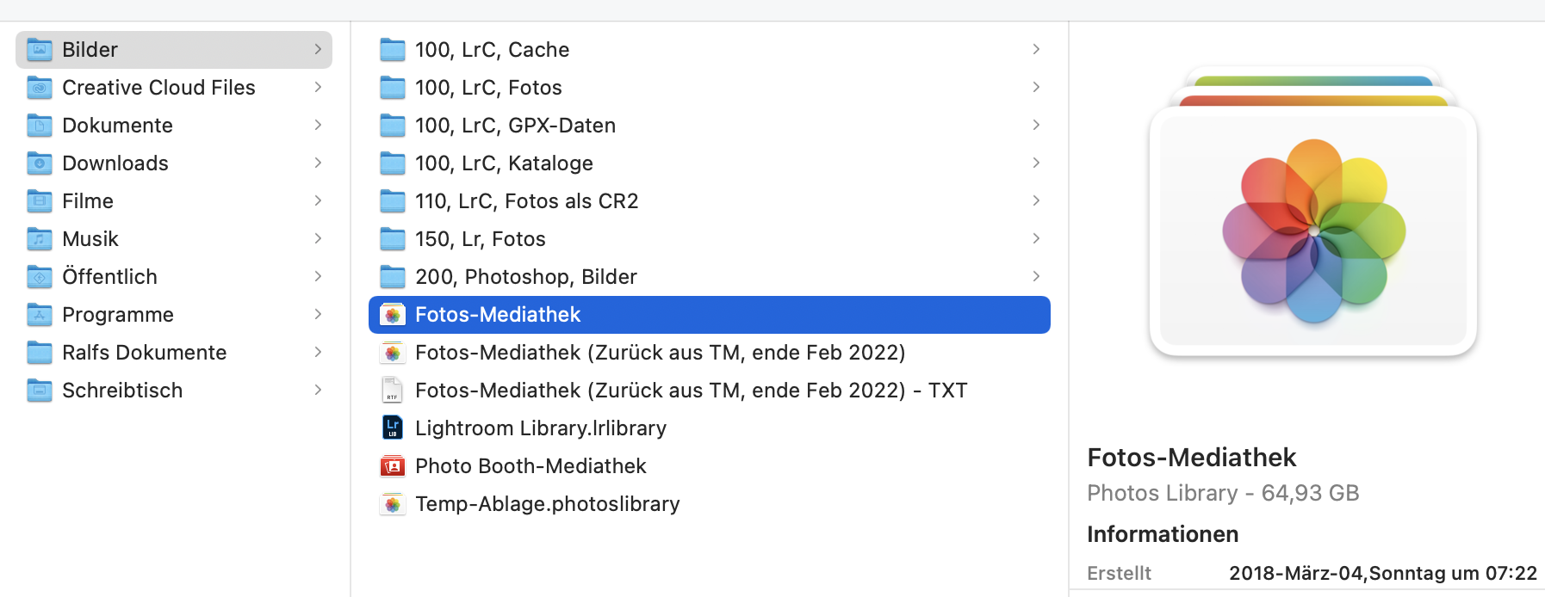Click the Creative Cloud Files folder icon
The height and width of the screenshot is (597, 1545).
tap(40, 88)
